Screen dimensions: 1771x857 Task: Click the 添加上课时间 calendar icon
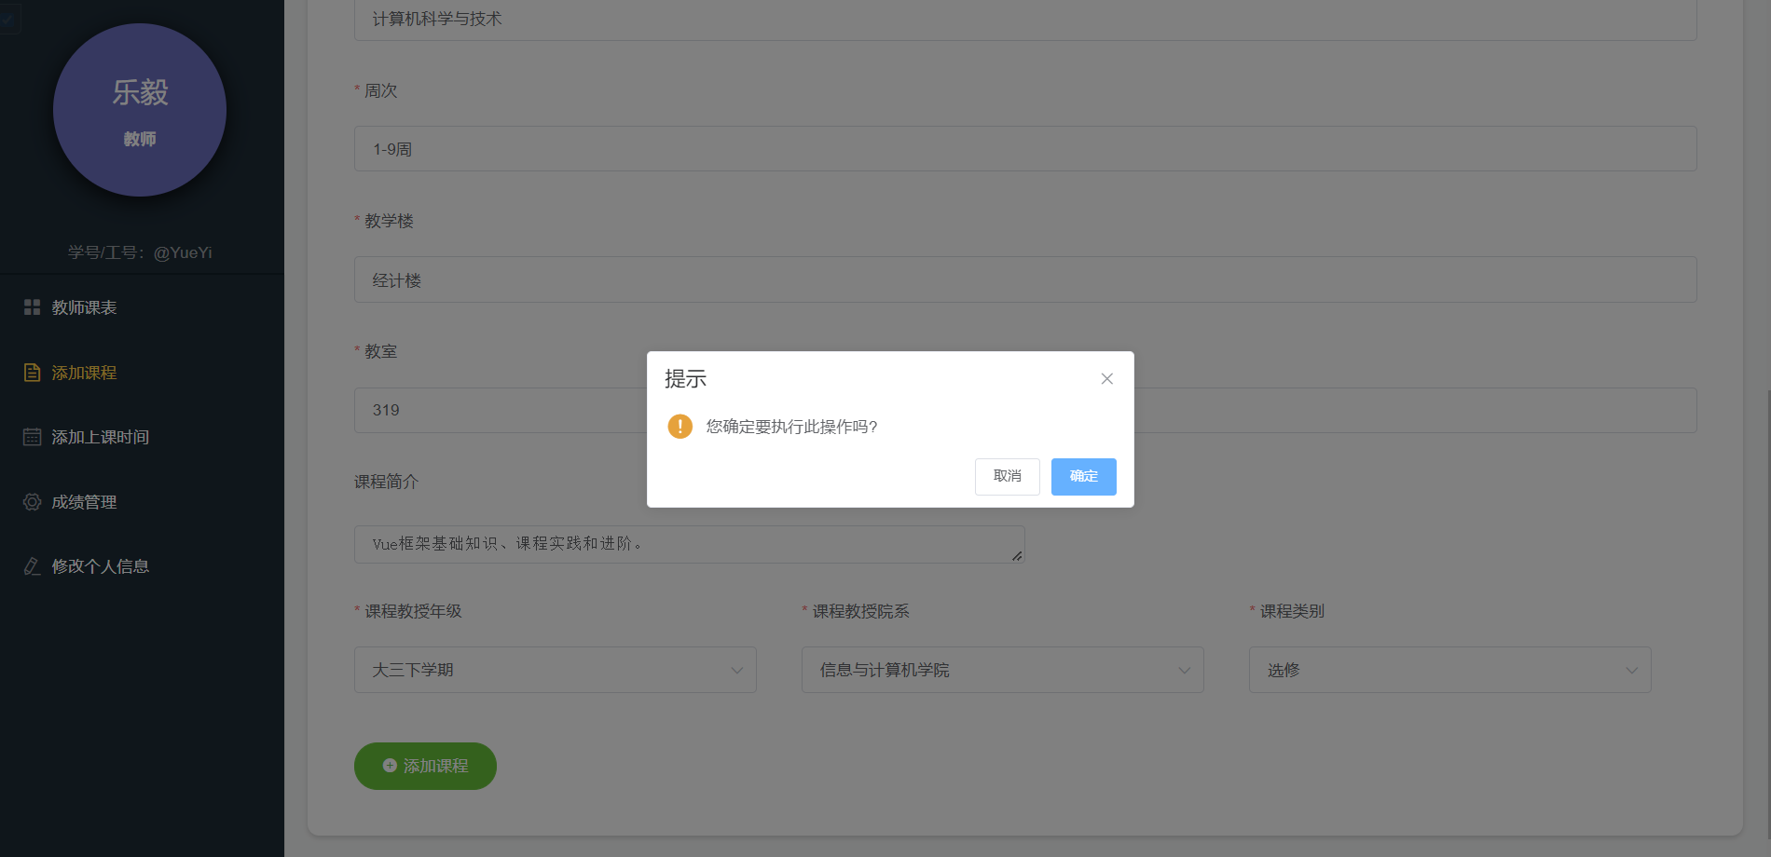[32, 437]
